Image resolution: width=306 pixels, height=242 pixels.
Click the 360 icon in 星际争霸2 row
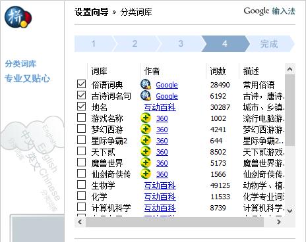[146, 140]
